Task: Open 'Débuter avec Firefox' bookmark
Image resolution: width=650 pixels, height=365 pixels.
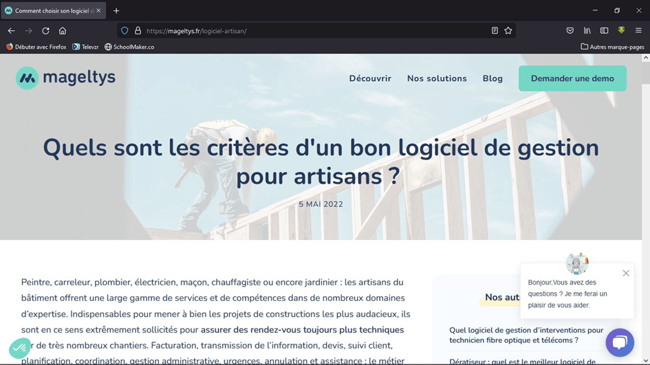Action: click(x=36, y=47)
